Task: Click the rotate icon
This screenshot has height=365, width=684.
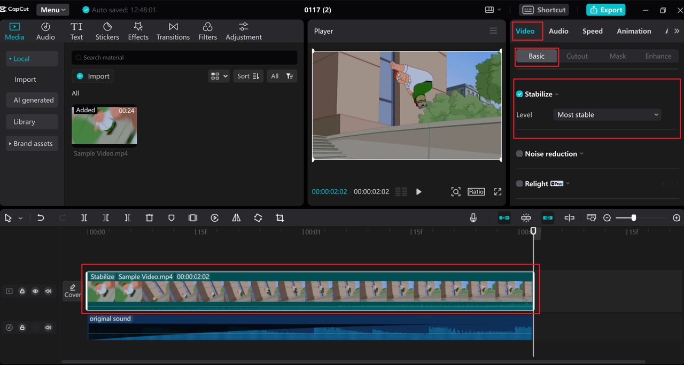Action: [x=258, y=218]
